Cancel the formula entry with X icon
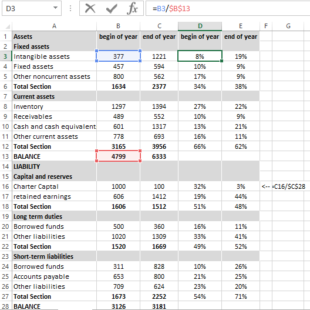Viewport: 310px width, 310px height. [x=90, y=8]
